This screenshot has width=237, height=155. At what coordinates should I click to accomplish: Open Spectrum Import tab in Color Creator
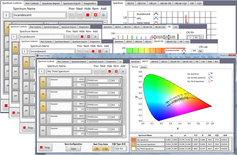tap(79, 62)
